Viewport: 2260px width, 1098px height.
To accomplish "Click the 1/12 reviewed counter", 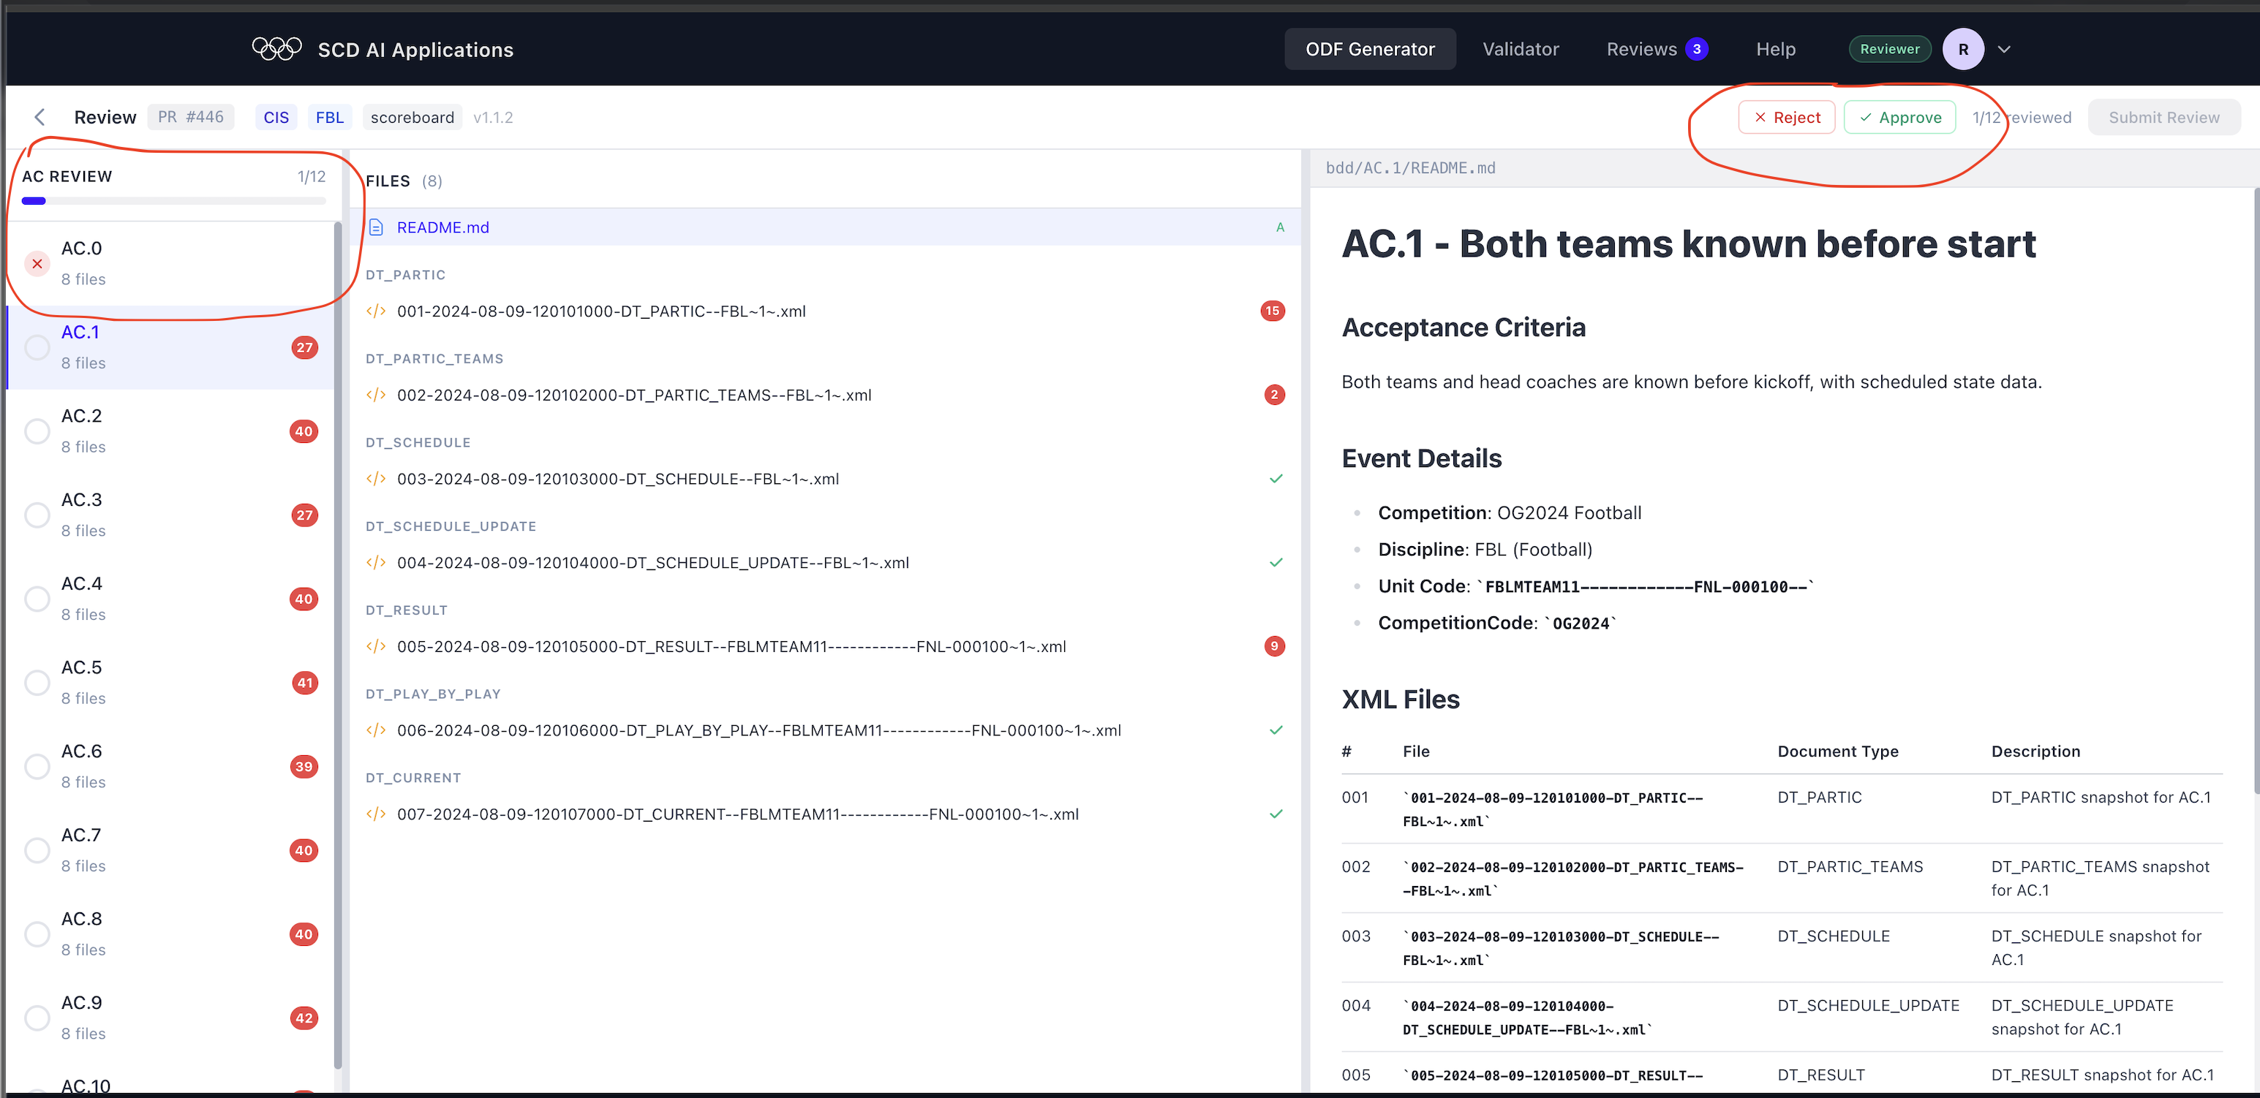I will coord(2022,117).
